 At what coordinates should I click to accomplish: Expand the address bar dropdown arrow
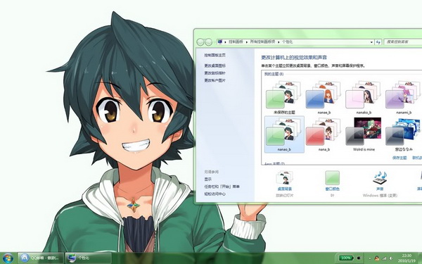(x=371, y=42)
